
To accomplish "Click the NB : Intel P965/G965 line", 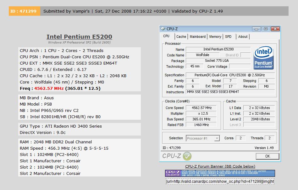I will [49, 110].
